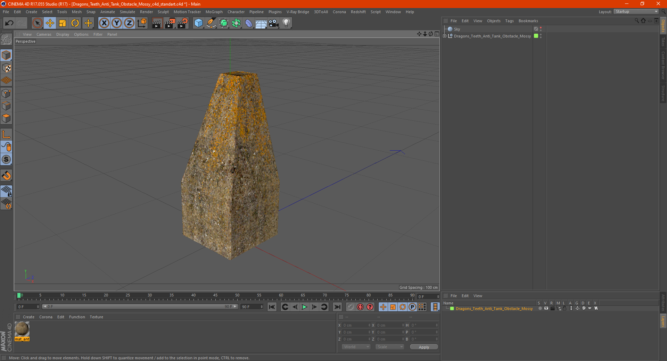Toggle layer solo for Dragons_Teeth layer
This screenshot has width=667, height=361.
(x=540, y=308)
